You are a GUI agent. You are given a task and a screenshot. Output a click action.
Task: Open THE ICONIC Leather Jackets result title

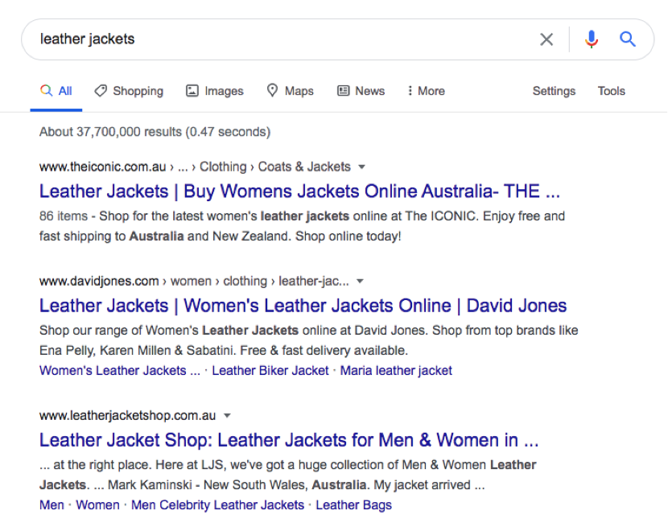tap(299, 191)
